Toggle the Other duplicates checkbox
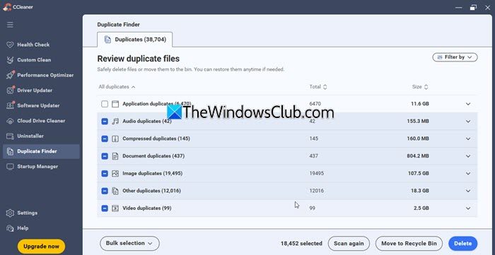495x255 pixels. coord(105,191)
